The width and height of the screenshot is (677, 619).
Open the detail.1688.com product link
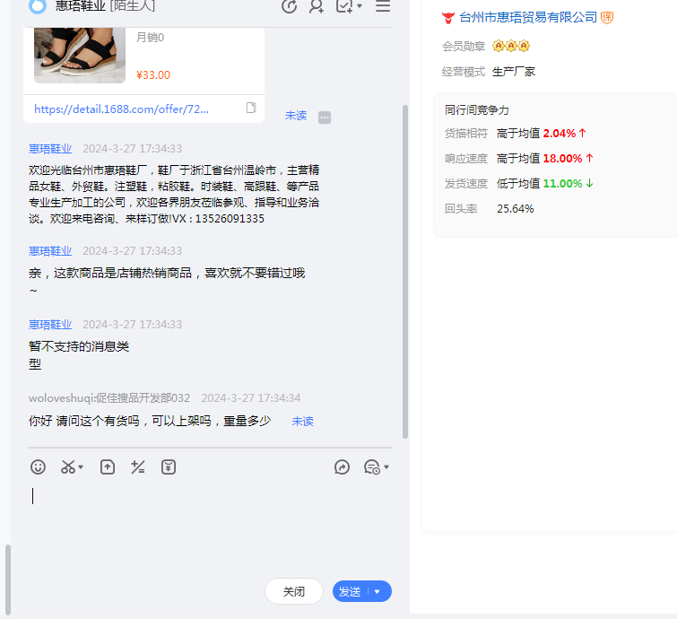[121, 109]
